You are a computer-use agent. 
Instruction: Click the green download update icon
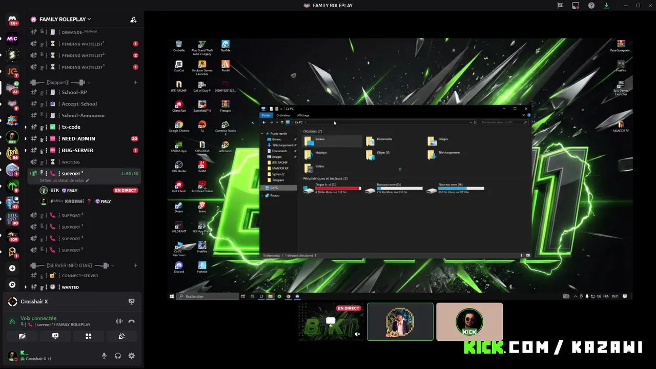coord(606,6)
